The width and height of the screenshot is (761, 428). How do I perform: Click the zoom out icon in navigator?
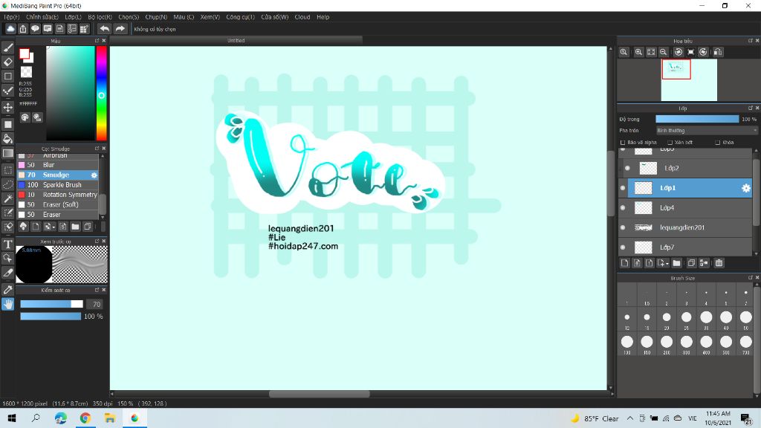coord(664,52)
